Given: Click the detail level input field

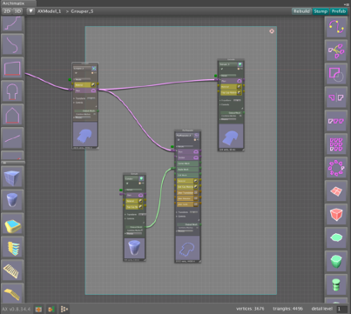Looking at the screenshot, I should (341, 309).
